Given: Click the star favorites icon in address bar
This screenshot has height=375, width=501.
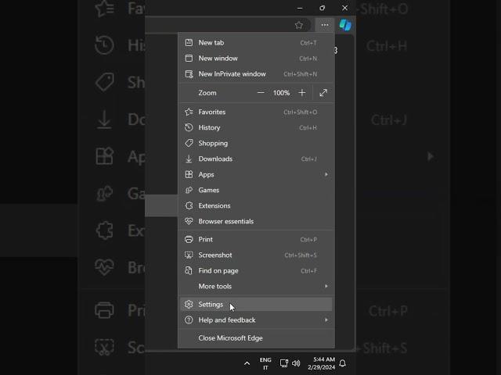Looking at the screenshot, I should point(298,25).
